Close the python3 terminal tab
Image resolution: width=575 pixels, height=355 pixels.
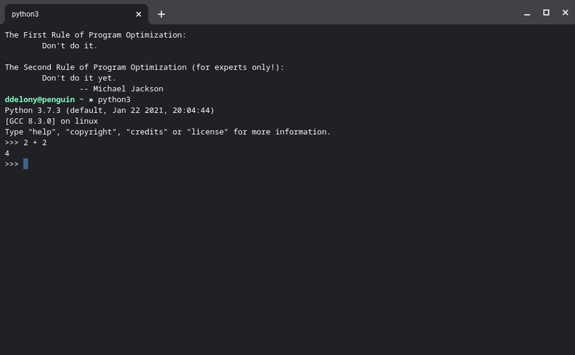[x=139, y=14]
